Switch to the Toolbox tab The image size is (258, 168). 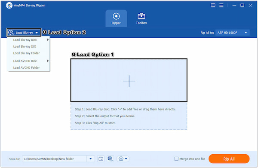(141, 18)
